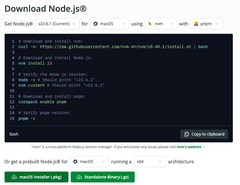
Task: Click the nvm logo icon
Action: 150,24
